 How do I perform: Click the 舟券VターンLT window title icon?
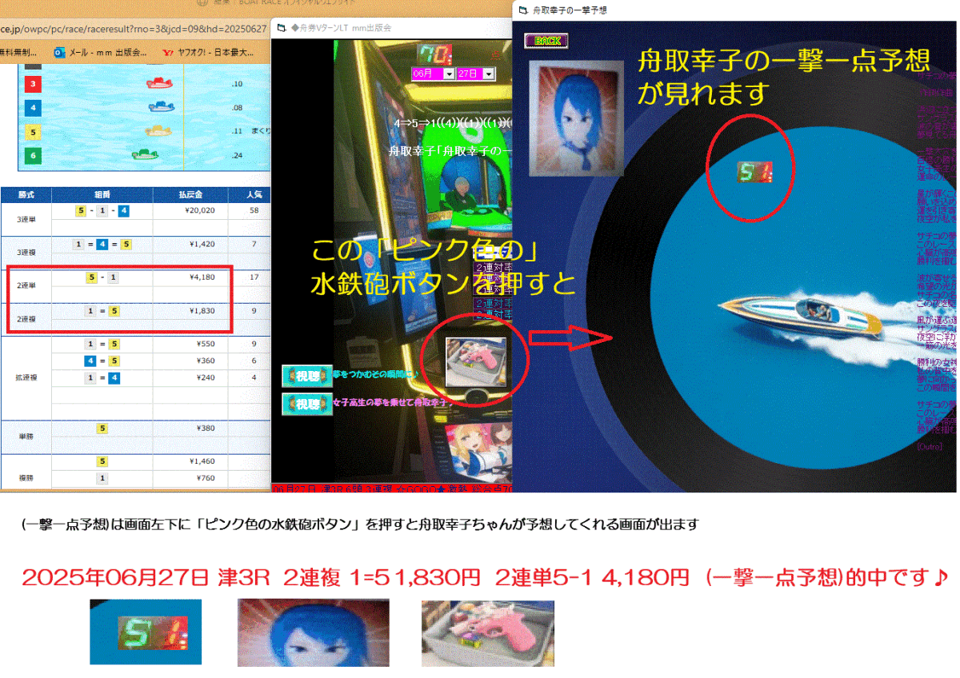pos(282,27)
